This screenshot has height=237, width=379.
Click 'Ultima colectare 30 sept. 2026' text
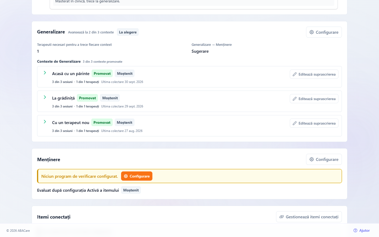[122, 82]
